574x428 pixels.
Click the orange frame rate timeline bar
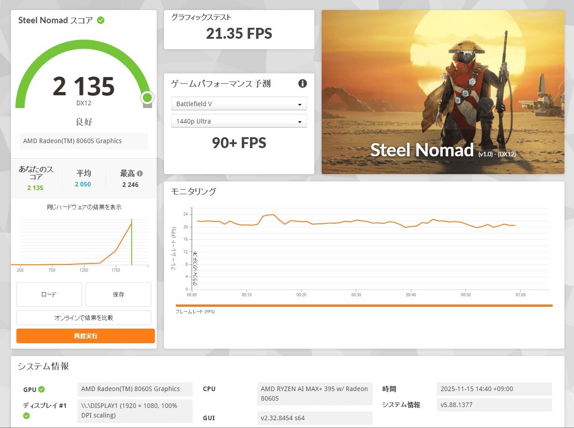[x=364, y=305]
